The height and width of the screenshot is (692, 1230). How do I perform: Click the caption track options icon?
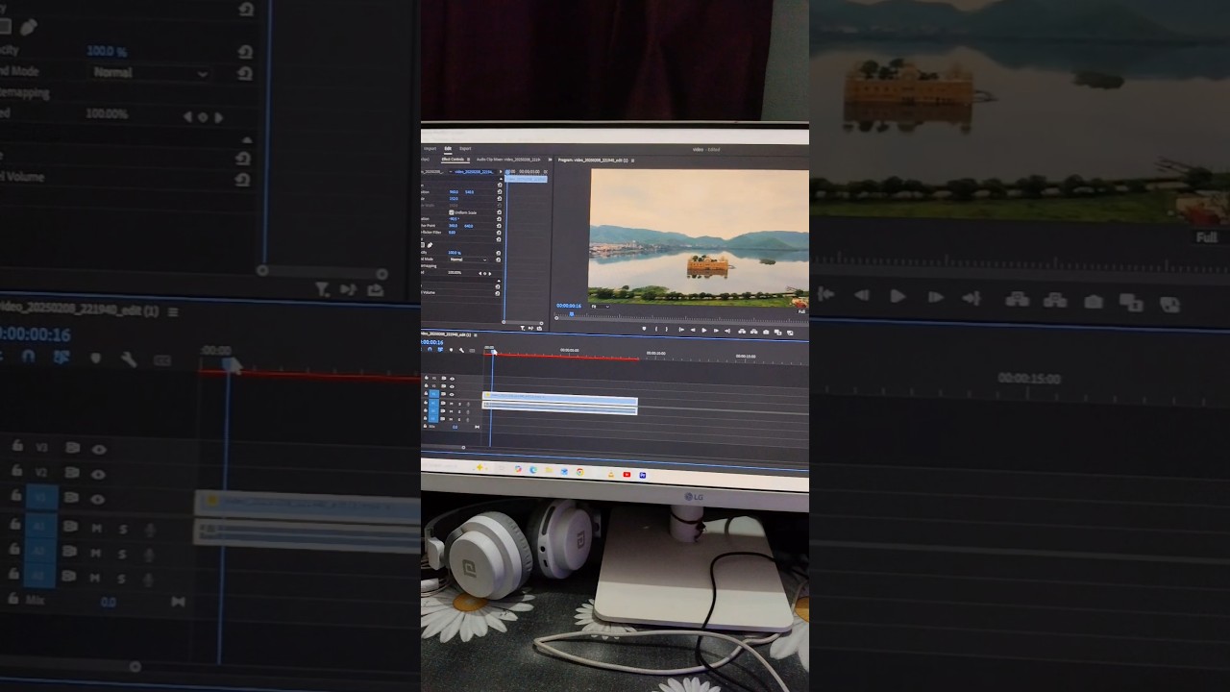472,350
